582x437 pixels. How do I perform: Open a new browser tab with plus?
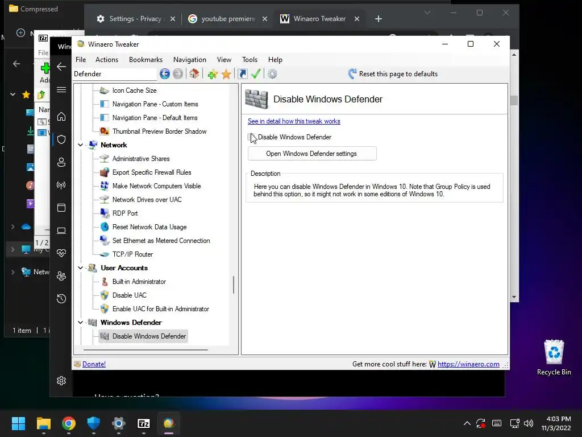[x=378, y=19]
